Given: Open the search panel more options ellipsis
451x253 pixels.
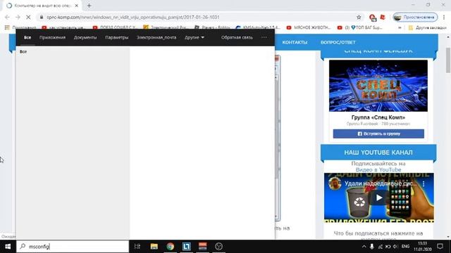Looking at the screenshot, I should 264,37.
